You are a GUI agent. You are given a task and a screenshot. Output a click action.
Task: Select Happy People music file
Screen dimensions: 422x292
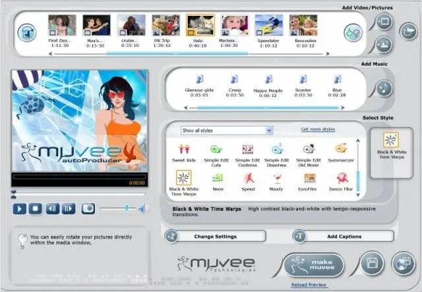[x=268, y=86]
